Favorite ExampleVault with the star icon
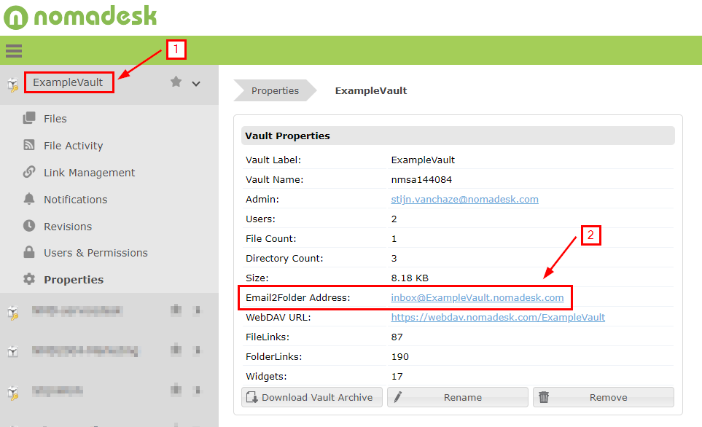This screenshot has width=702, height=427. pyautogui.click(x=176, y=82)
